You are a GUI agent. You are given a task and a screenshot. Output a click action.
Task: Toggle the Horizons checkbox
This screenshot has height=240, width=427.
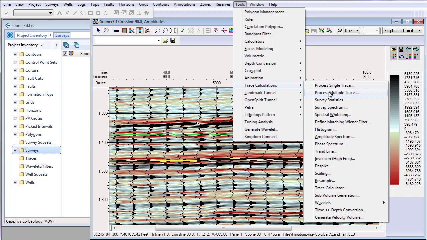(x=15, y=110)
